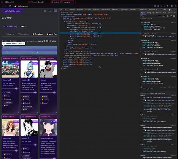The width and height of the screenshot is (178, 159).
Task: Activate the inspect element picker
Action: tap(61, 10)
